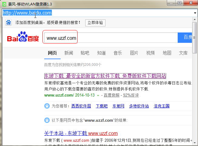Click the scroll up arrow of vertical scrollbar

(x=195, y=20)
